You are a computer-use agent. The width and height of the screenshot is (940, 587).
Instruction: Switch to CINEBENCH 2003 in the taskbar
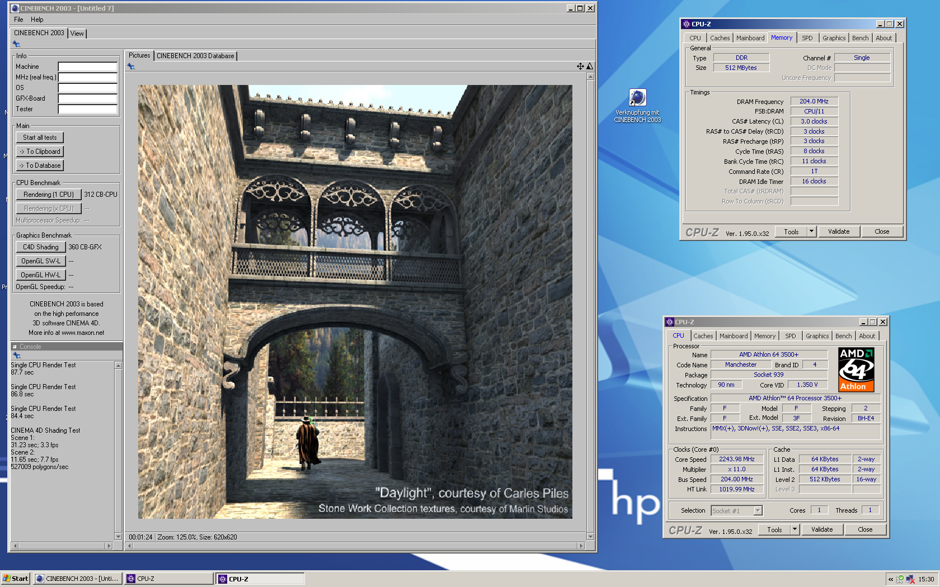pyautogui.click(x=77, y=579)
